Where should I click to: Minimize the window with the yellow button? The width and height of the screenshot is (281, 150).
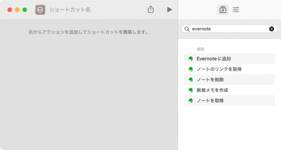pos(17,10)
